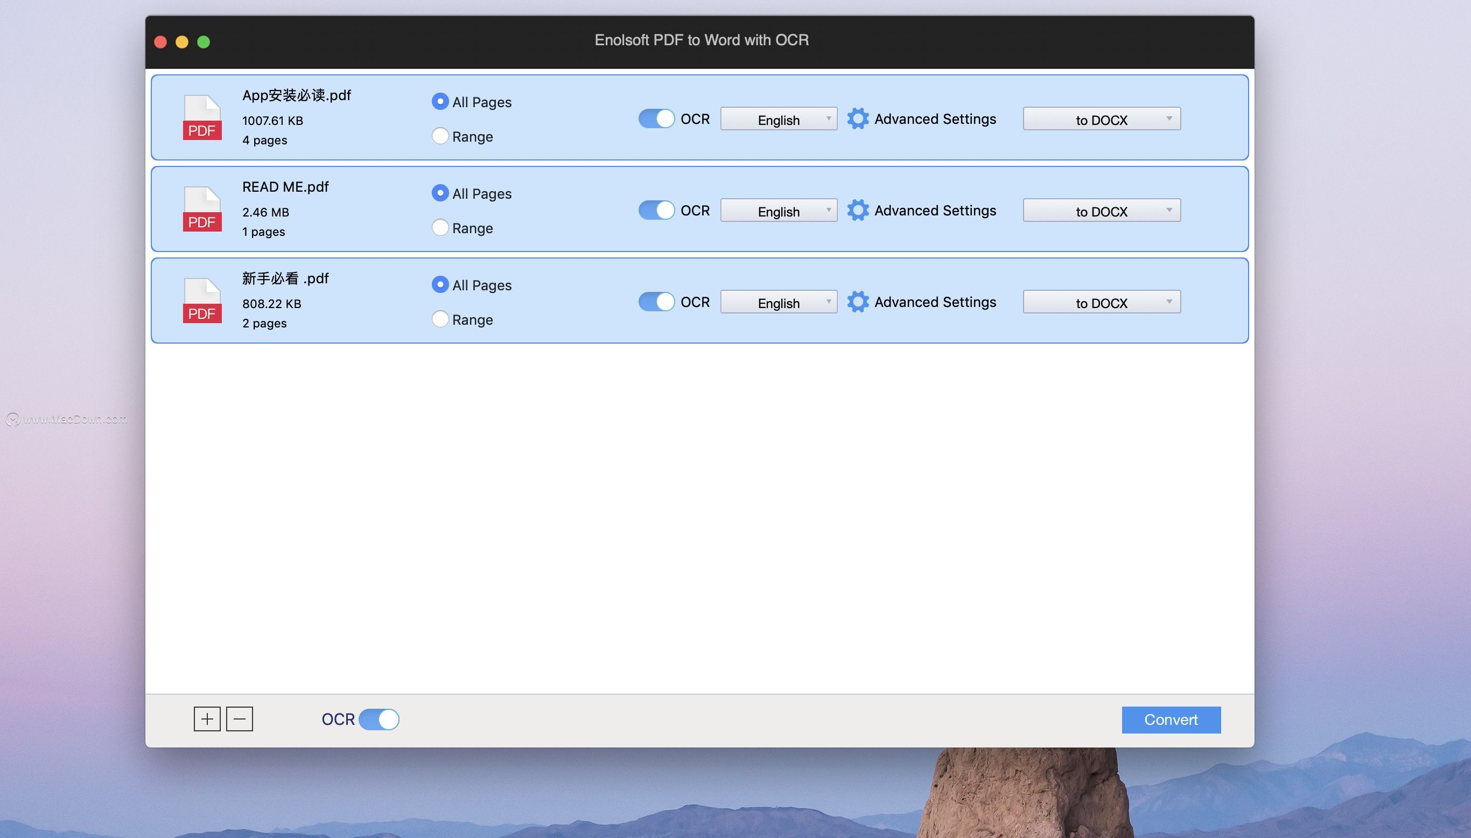Select the file name App安装必读.pdf
This screenshot has width=1471, height=838.
pyautogui.click(x=296, y=95)
